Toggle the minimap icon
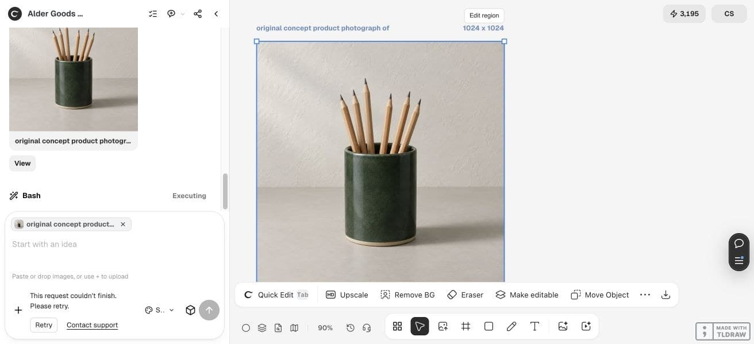 (x=294, y=328)
